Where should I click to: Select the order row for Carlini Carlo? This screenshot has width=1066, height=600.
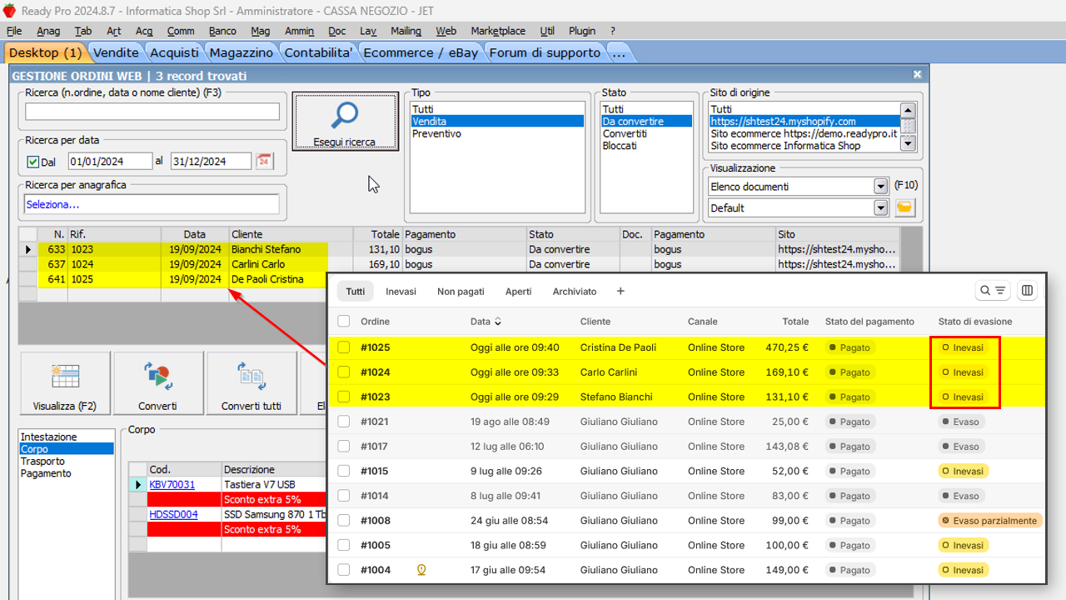coord(459,264)
